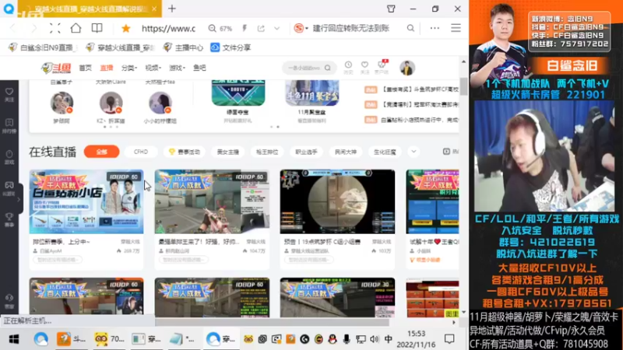The height and width of the screenshot is (350, 623).
Task: Open 白鲨念旧N9直播 bookmark
Action: [x=42, y=47]
